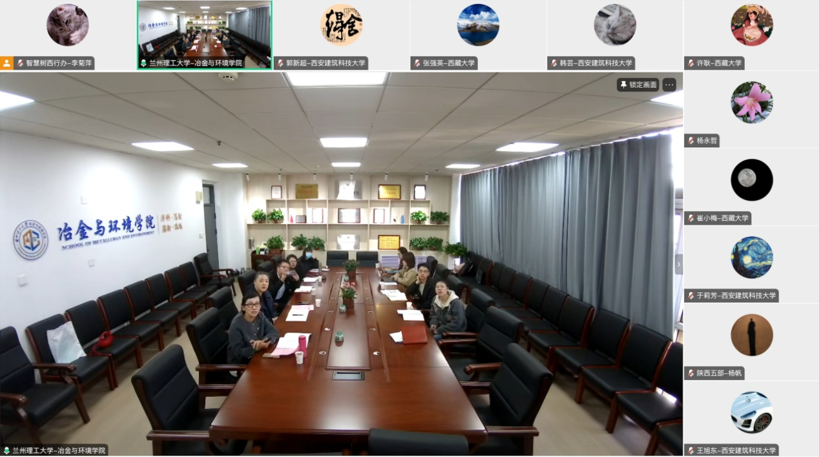Click the pink flower avatar of 杨永哲
This screenshot has height=457, width=819.
click(751, 102)
